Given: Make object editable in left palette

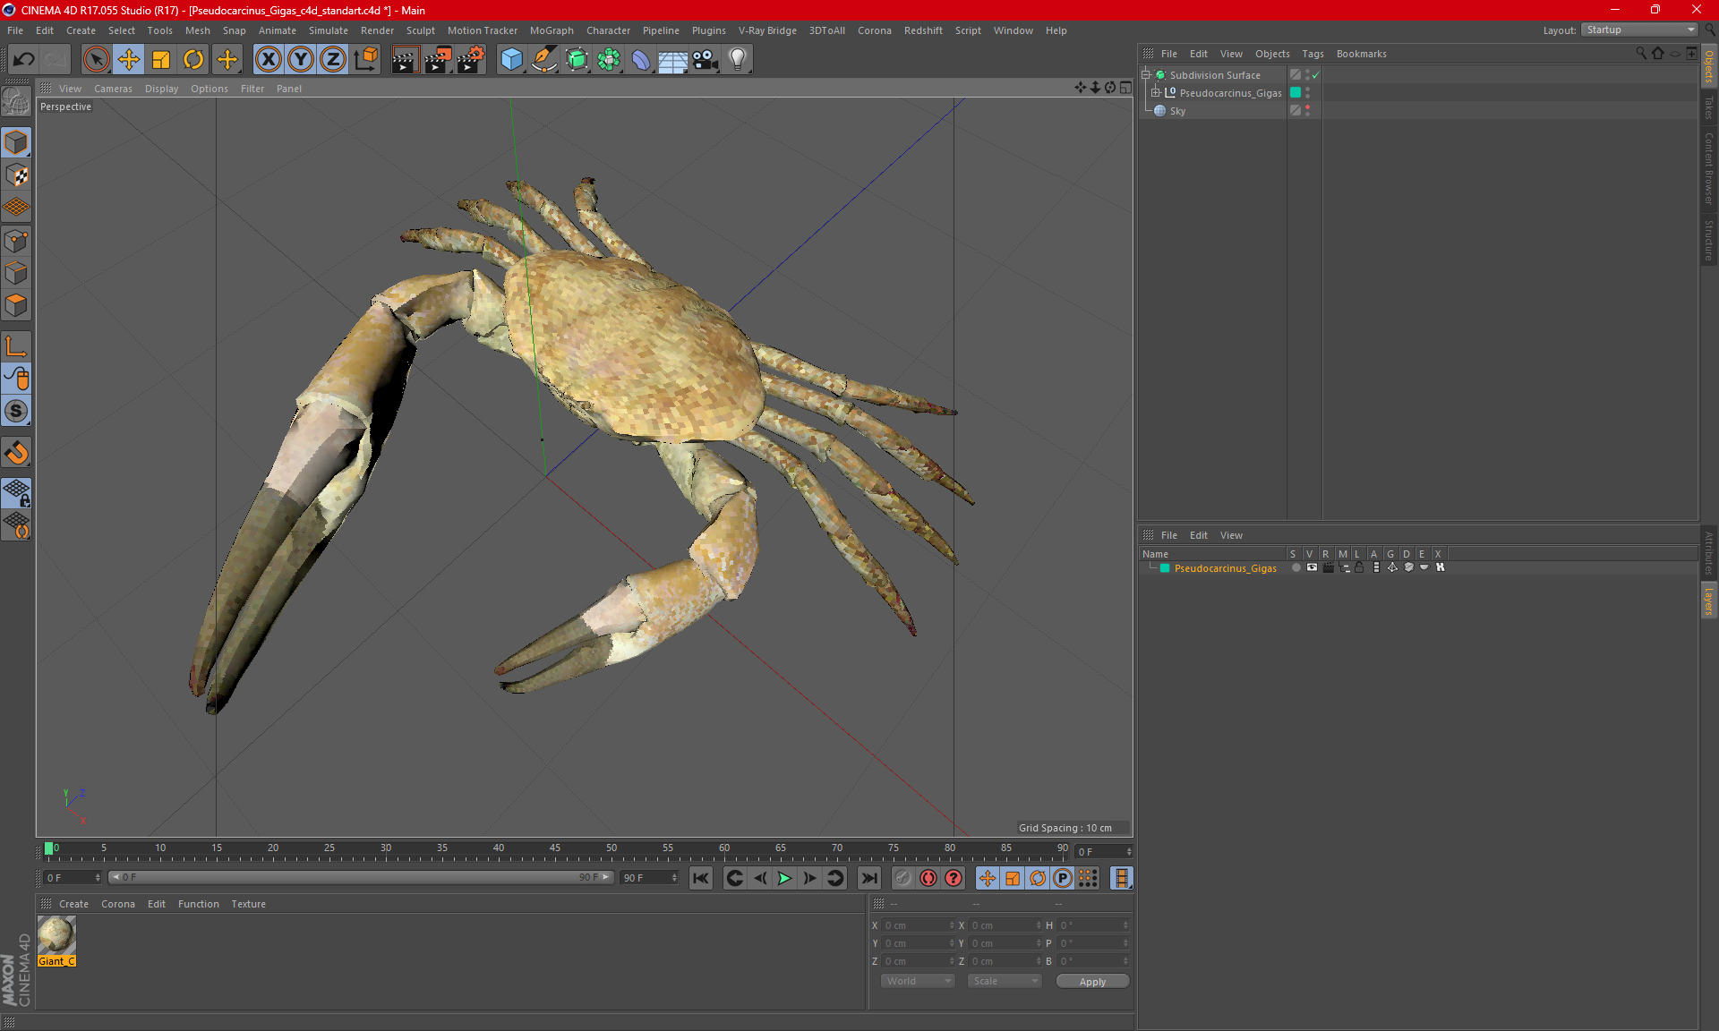Looking at the screenshot, I should pos(16,101).
